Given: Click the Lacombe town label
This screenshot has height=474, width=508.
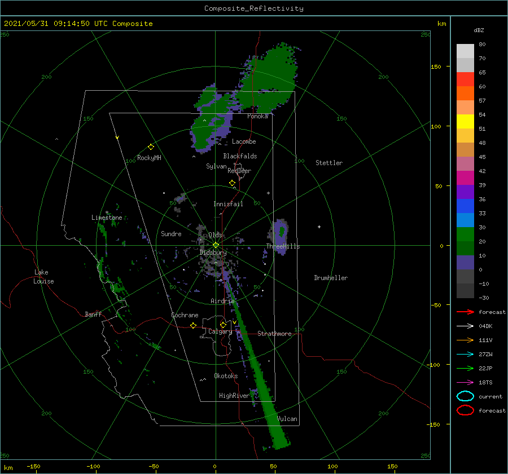Looking at the screenshot, I should [244, 141].
